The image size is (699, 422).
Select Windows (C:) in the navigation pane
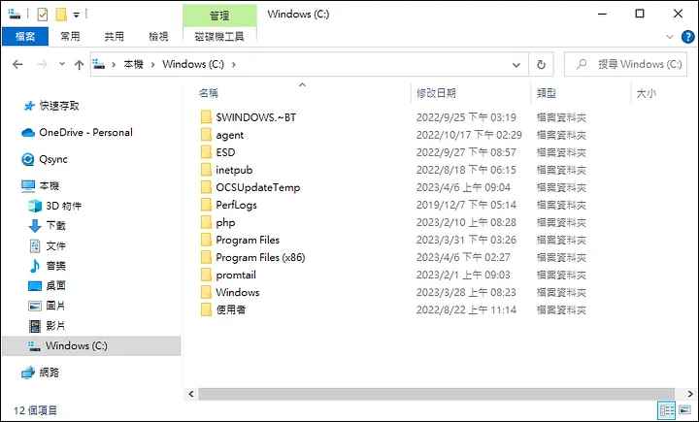(91, 345)
